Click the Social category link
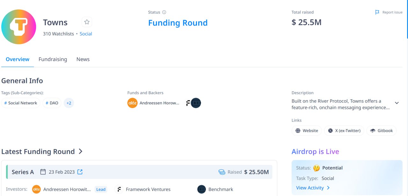408x196 pixels. (x=86, y=34)
